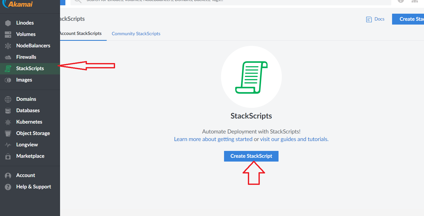Click the search magnifier icon in top bar
Screen dimensions: 424x216
(78, 1)
